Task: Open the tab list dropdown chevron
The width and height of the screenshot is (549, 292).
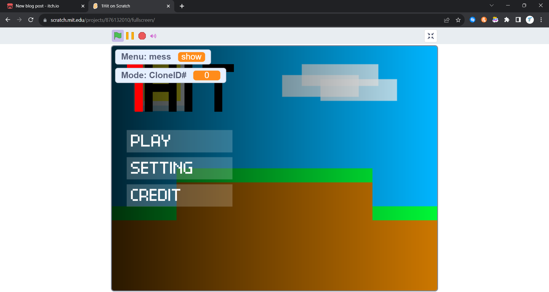Action: click(492, 5)
